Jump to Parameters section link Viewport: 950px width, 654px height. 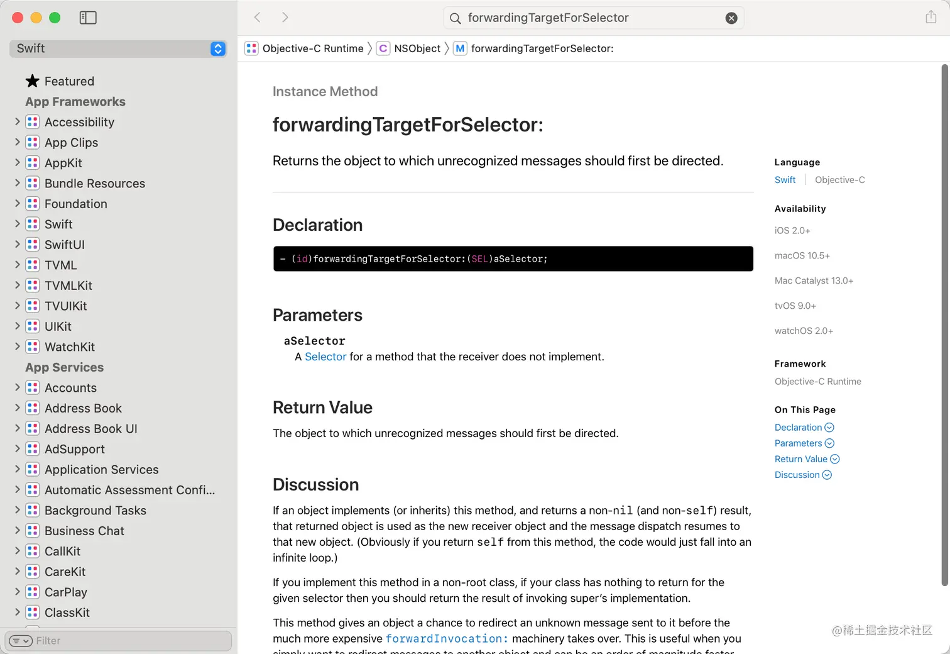click(x=798, y=443)
